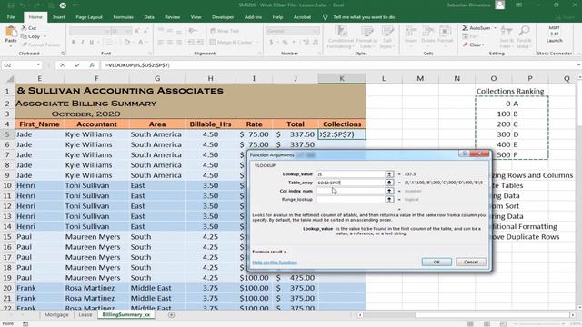Viewport: 582px width, 327px height.
Task: Click the AutoSum sigma icon
Action: click(x=465, y=28)
